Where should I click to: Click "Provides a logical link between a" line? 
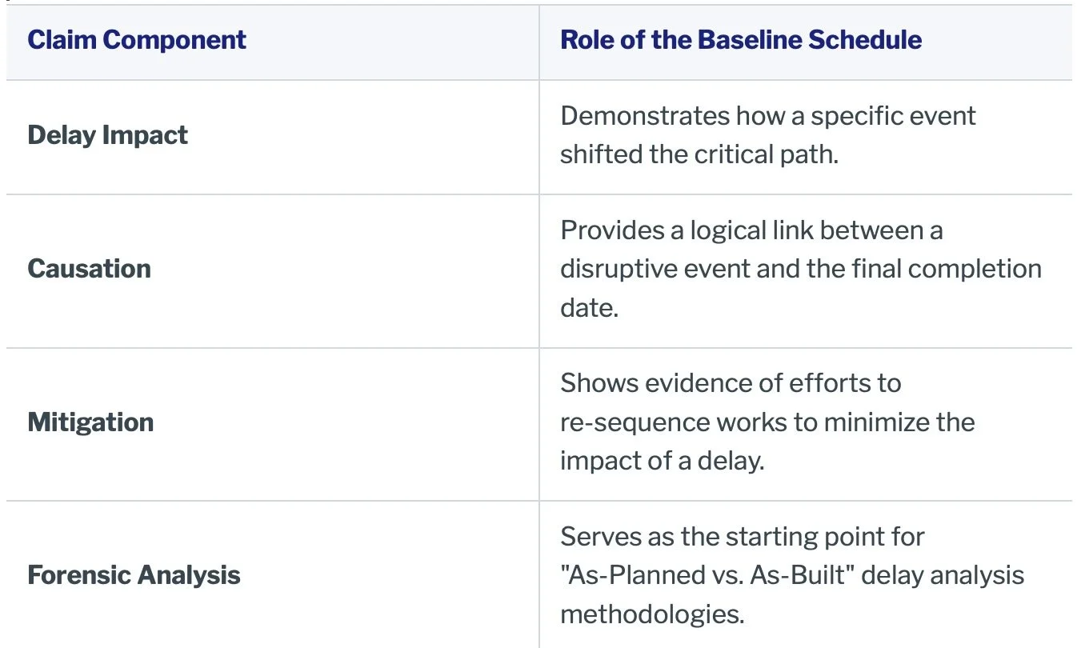tap(751, 230)
